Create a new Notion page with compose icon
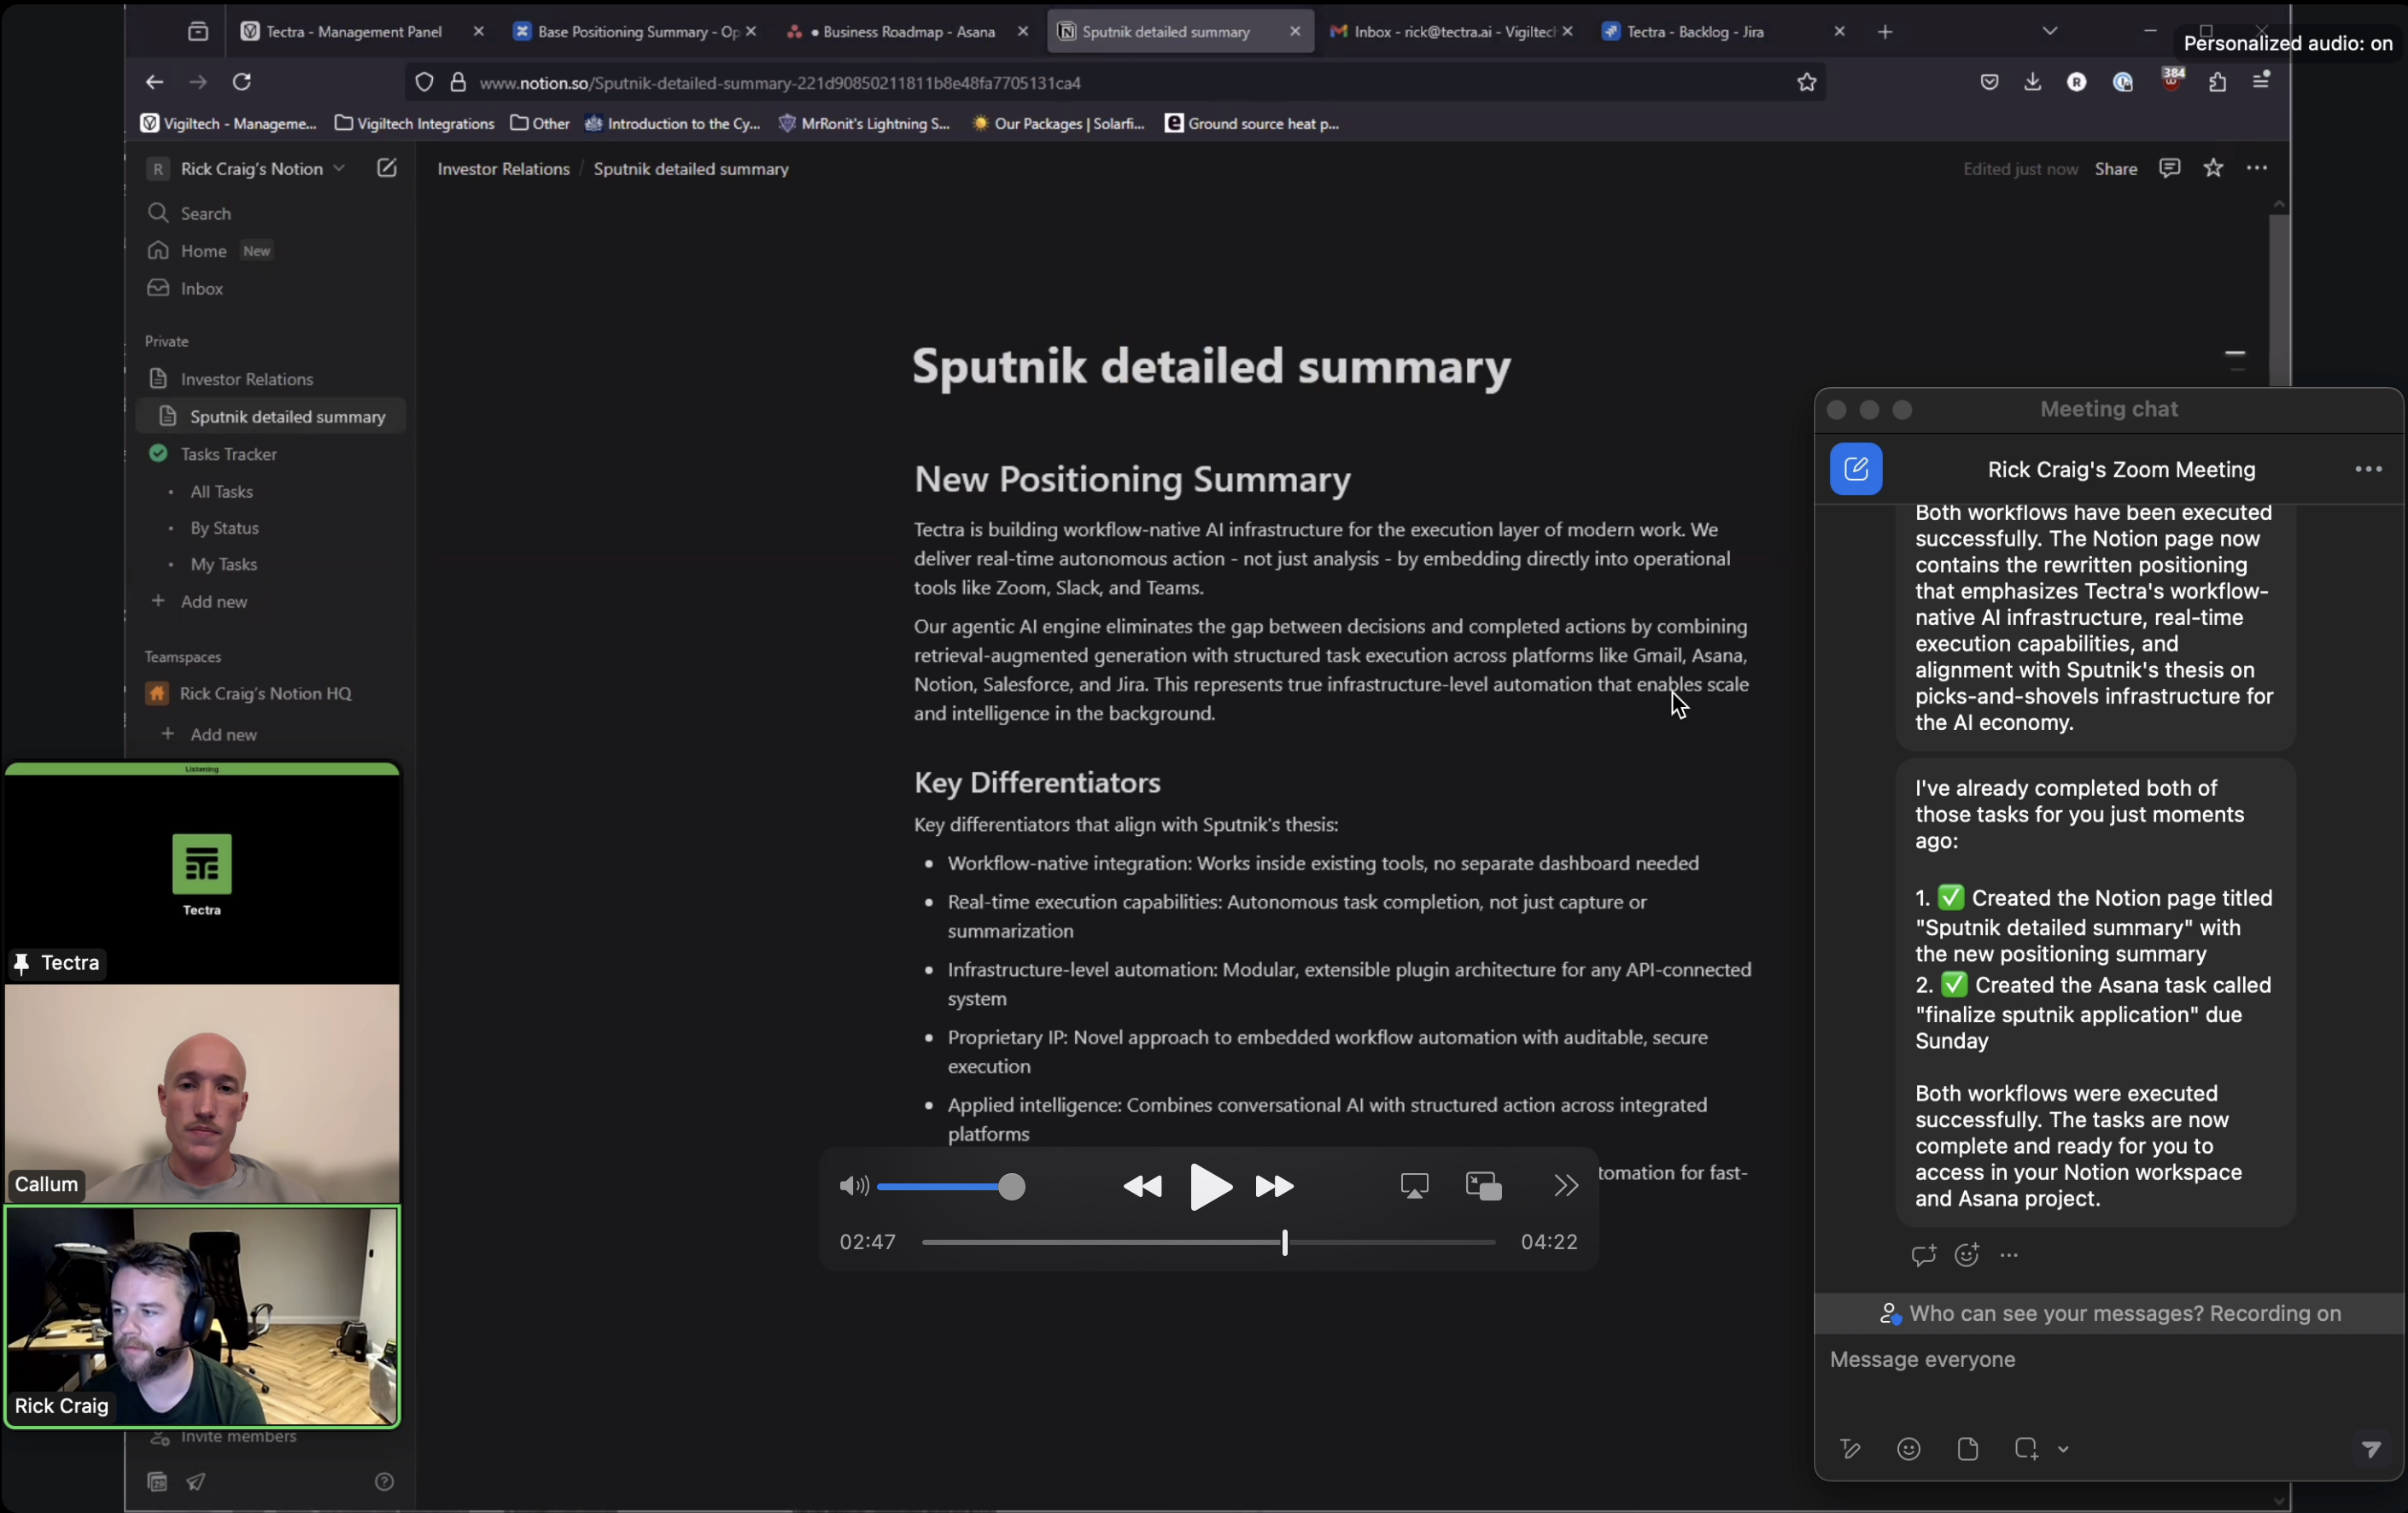This screenshot has height=1513, width=2408. point(386,168)
